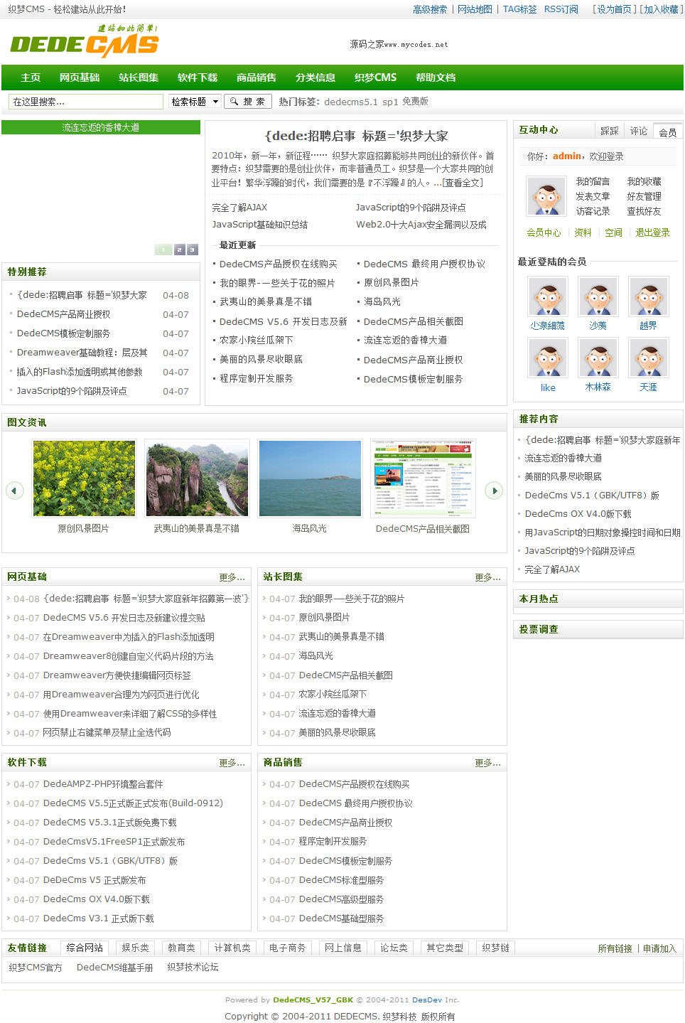Open the DedeCMS产品相关截图 thumbnail
This screenshot has width=685, height=1023.
click(423, 478)
